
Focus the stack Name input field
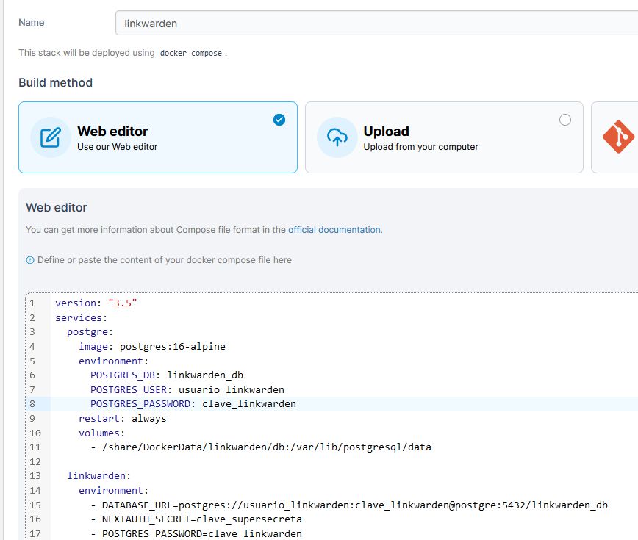point(375,23)
